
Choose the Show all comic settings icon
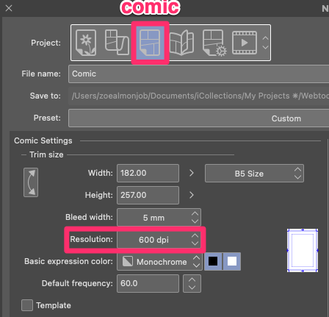point(214,43)
